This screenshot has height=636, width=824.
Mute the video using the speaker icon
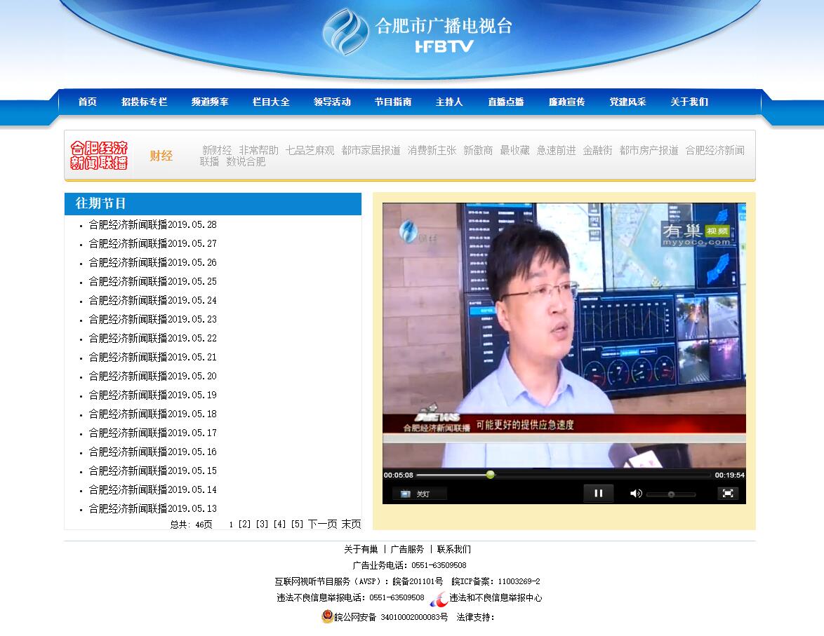click(x=636, y=494)
